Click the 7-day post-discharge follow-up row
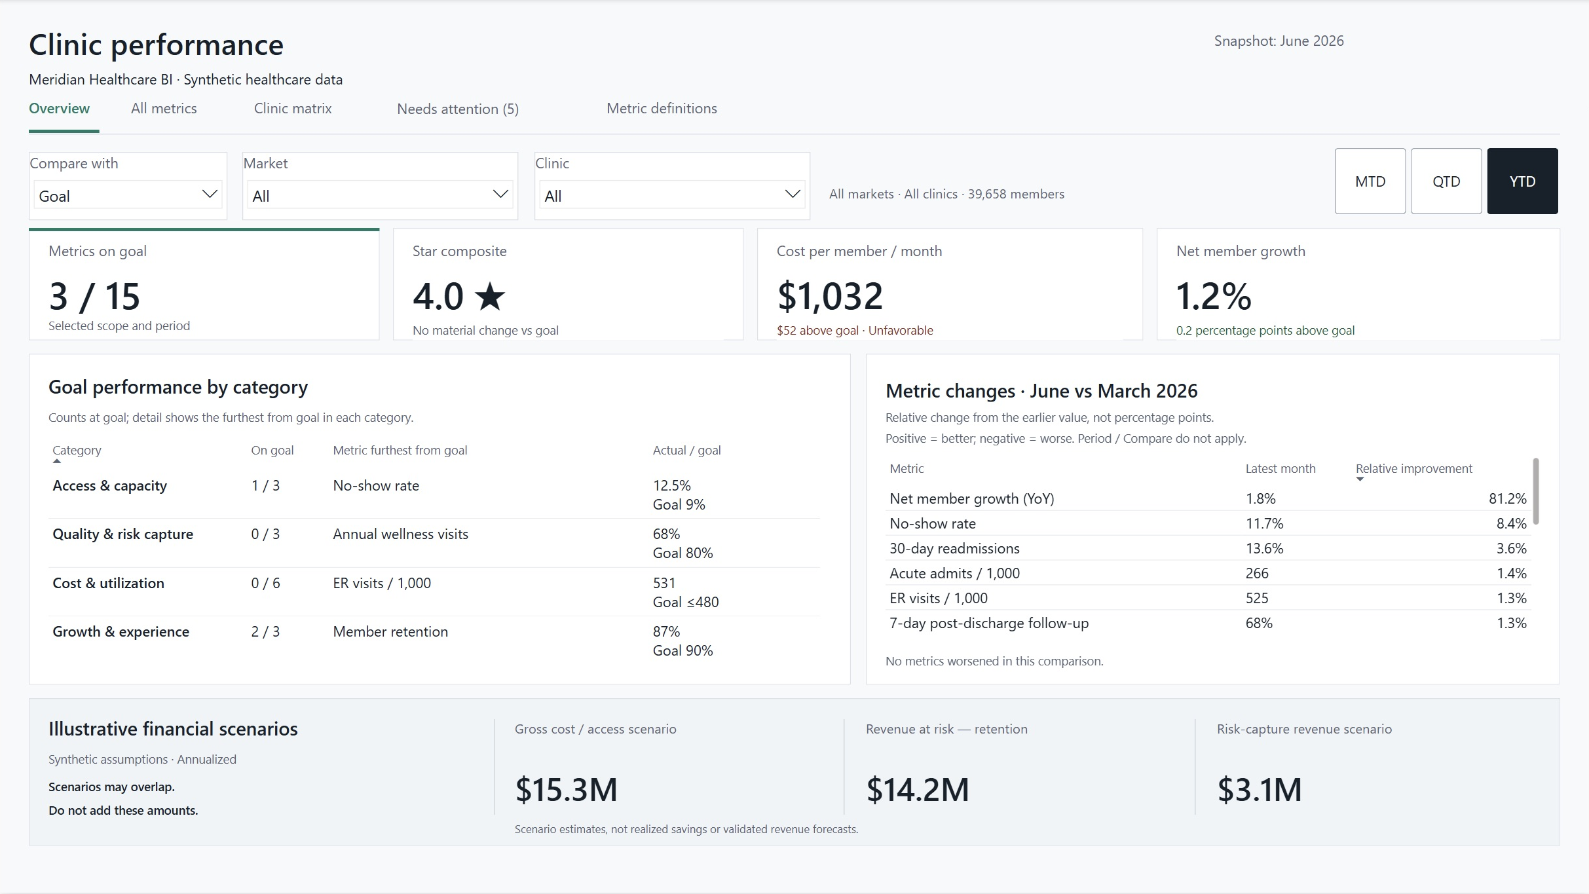This screenshot has height=894, width=1589. (1208, 623)
